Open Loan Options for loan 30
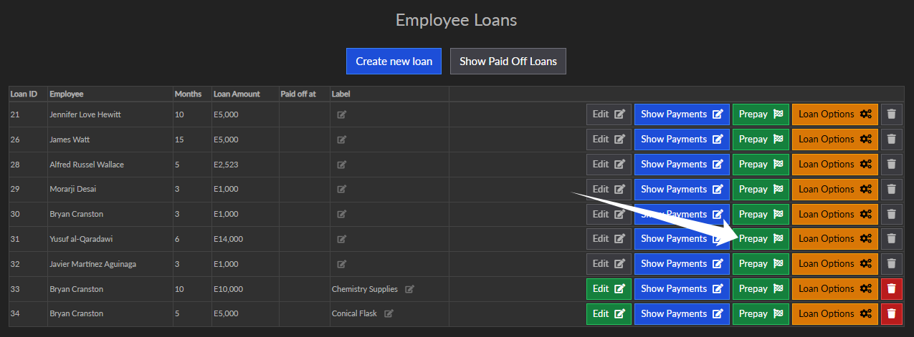Viewport: 914px width, 337px height. pos(835,214)
